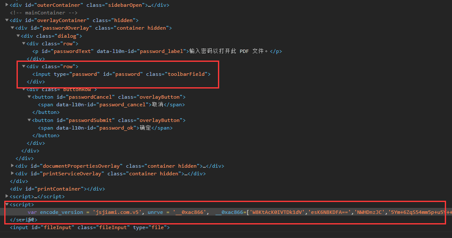
Task: Select the span with data-l10n-id password_ok
Action: coord(105,128)
